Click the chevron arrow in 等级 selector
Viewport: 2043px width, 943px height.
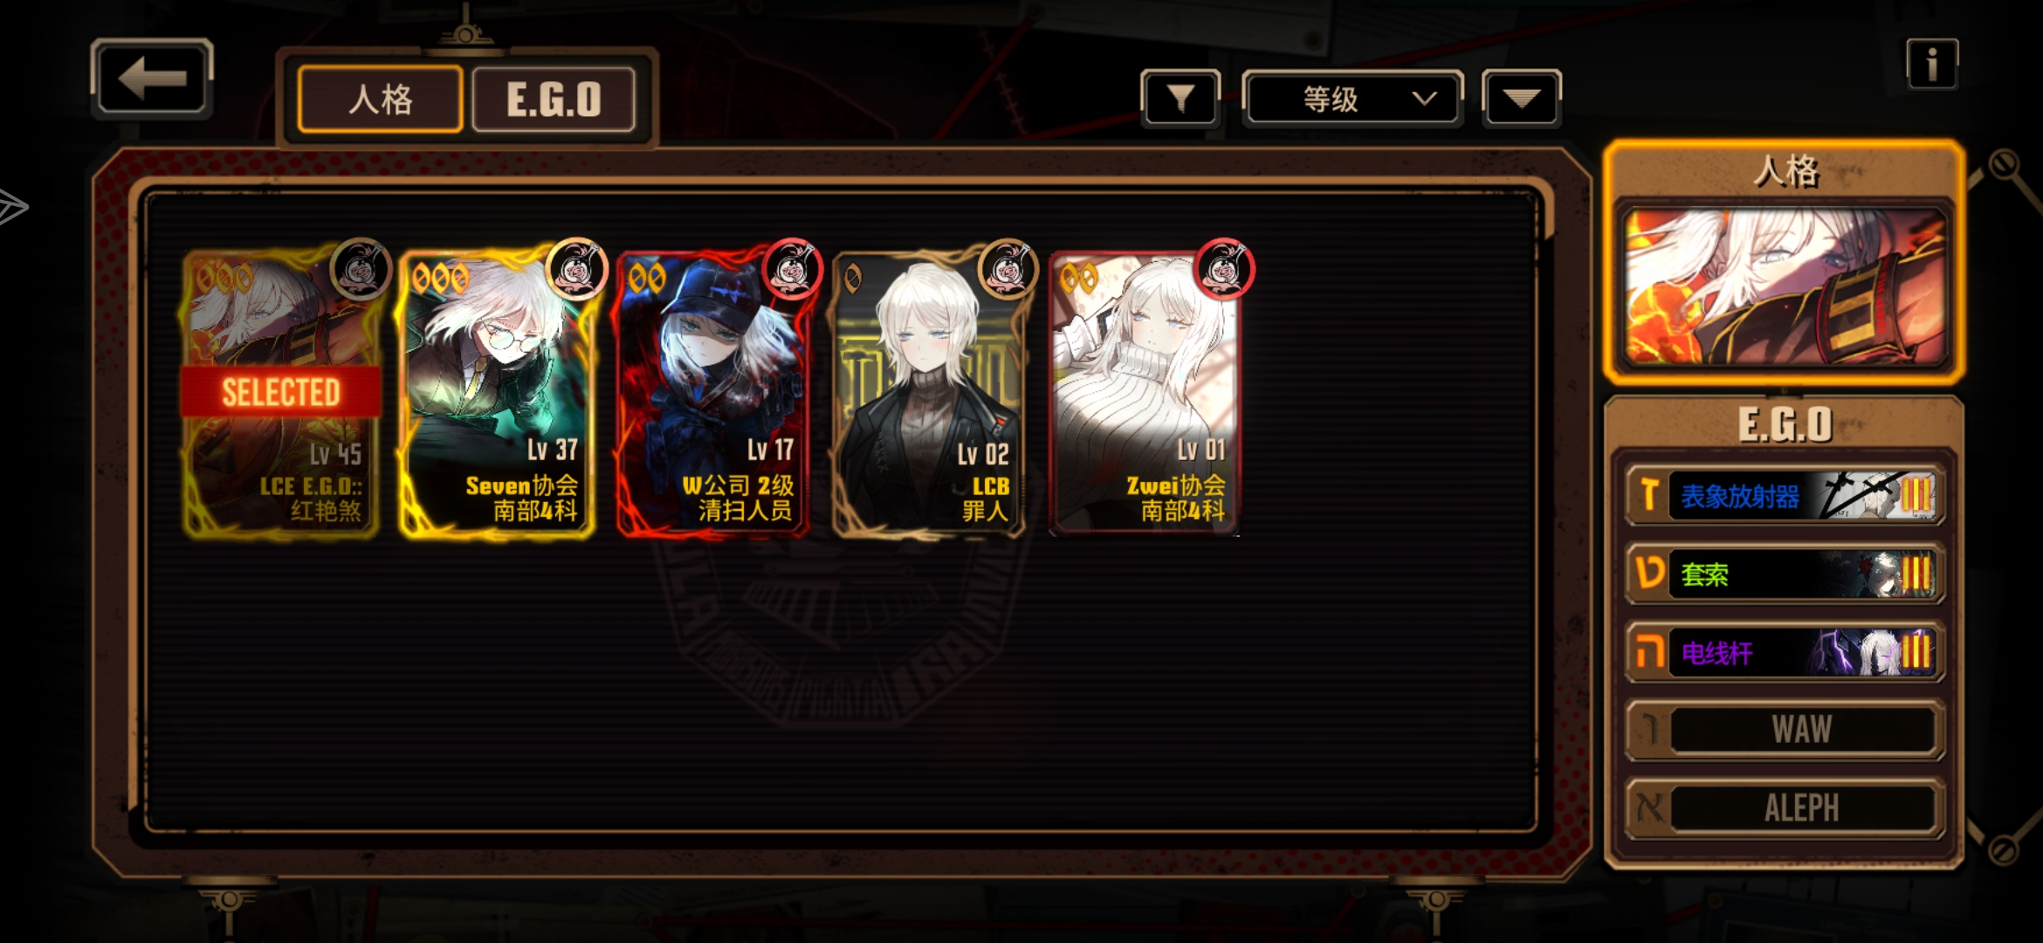coord(1424,98)
